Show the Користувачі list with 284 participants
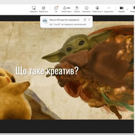 [66, 9]
